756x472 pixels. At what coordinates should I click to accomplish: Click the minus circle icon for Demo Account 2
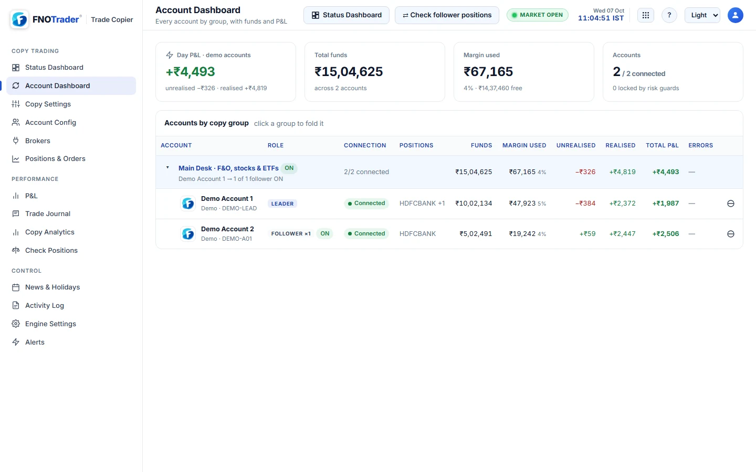click(731, 234)
